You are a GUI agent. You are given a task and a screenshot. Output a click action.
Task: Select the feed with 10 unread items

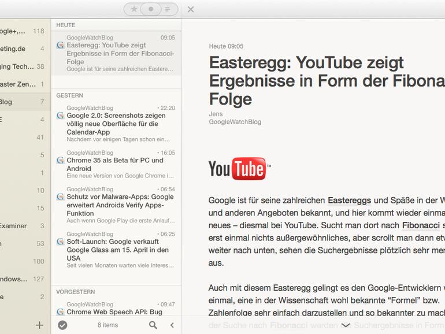[25, 191]
